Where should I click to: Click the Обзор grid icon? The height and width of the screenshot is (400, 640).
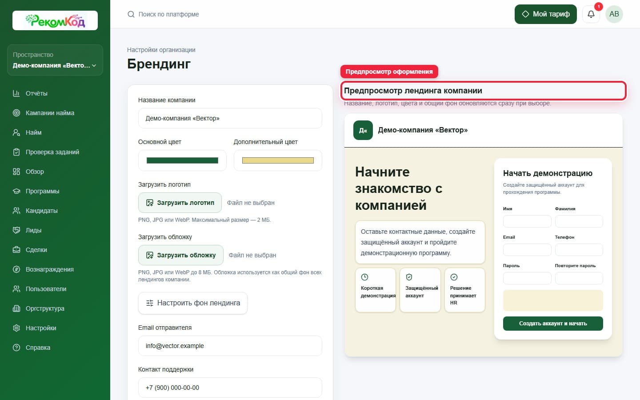(x=16, y=172)
